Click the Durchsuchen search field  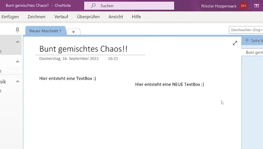click(x=246, y=30)
